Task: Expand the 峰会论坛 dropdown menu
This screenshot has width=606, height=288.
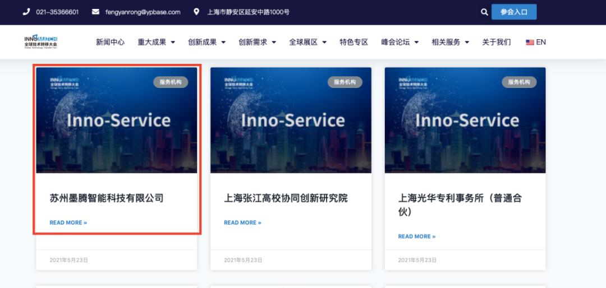Action: (400, 42)
